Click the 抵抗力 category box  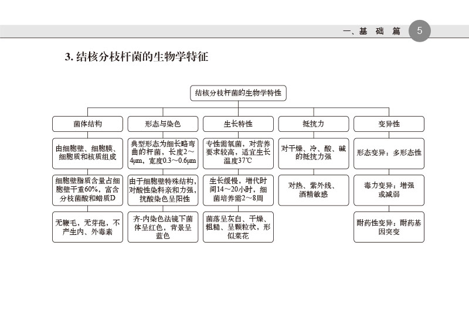[x=313, y=124]
